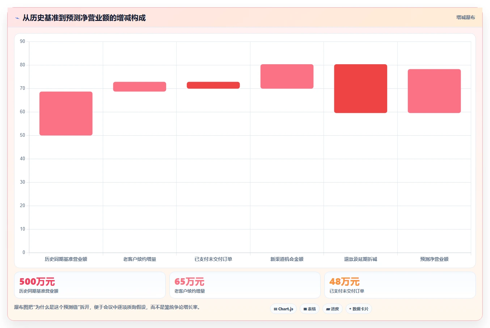Click the footnote text starting 瀑布图把
Image resolution: width=490 pixels, height=328 pixels.
point(107,307)
